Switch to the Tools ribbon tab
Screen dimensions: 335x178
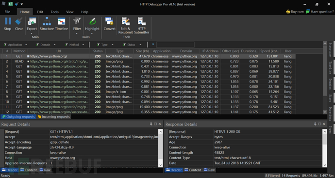point(54,12)
